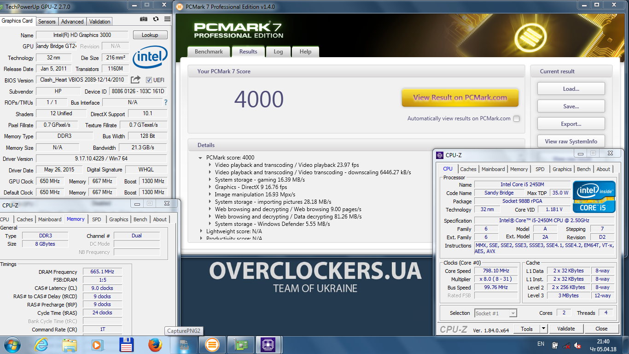Click the Save... button in PCMark

571,106
